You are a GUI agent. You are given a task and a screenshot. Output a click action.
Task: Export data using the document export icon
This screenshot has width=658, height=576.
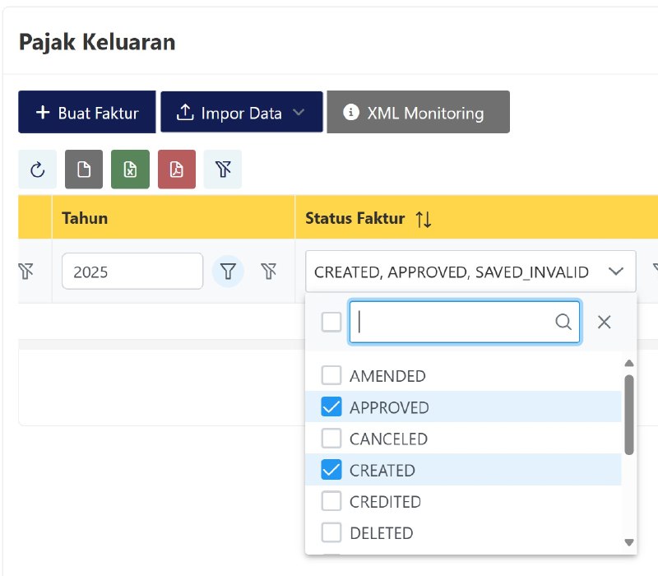(x=83, y=169)
